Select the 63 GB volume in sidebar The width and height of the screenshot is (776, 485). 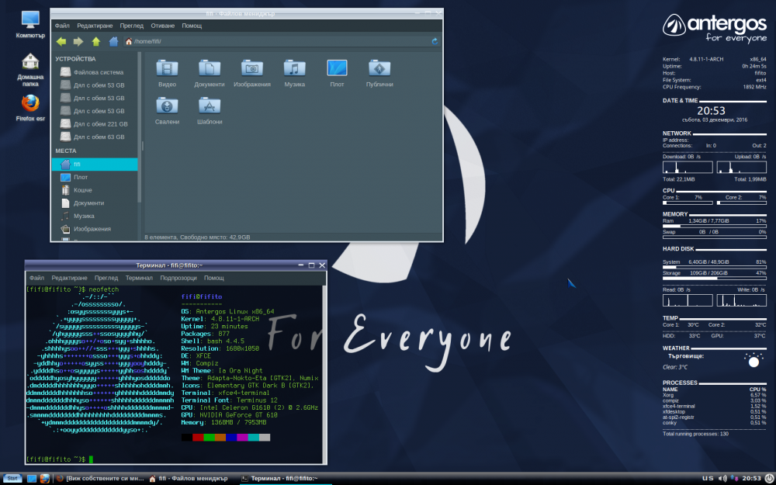tap(95, 137)
